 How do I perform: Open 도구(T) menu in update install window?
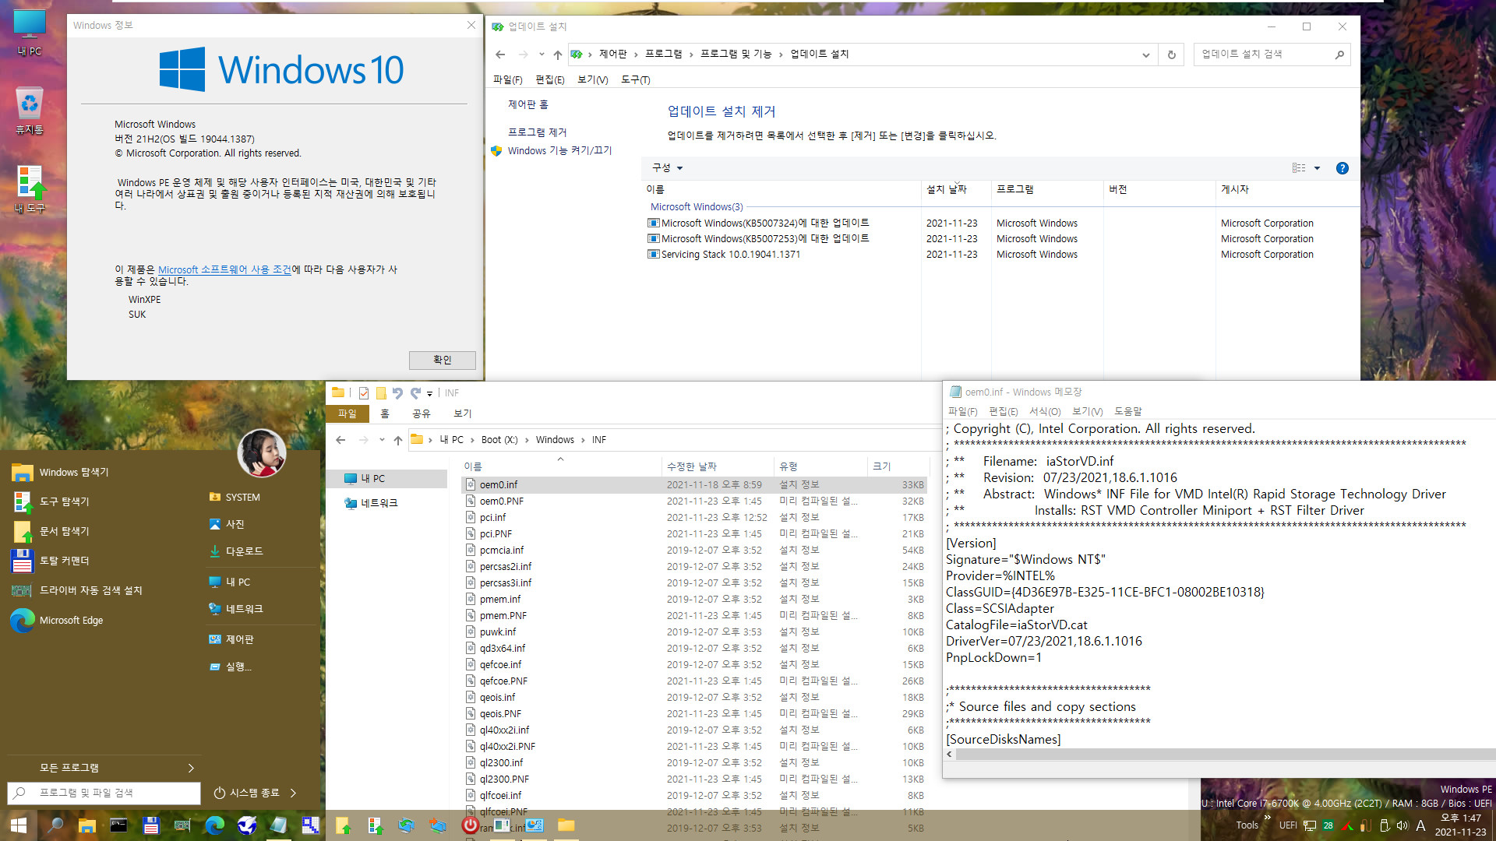pos(636,80)
